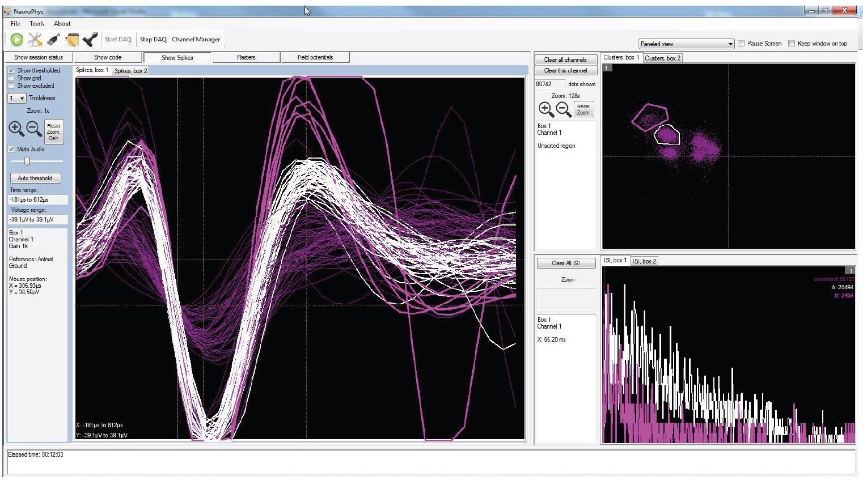Click the Gain 1k text
Image resolution: width=863 pixels, height=485 pixels.
click(18, 246)
